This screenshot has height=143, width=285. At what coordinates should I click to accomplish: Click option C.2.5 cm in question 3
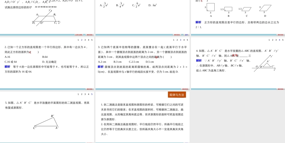(x=134, y=62)
